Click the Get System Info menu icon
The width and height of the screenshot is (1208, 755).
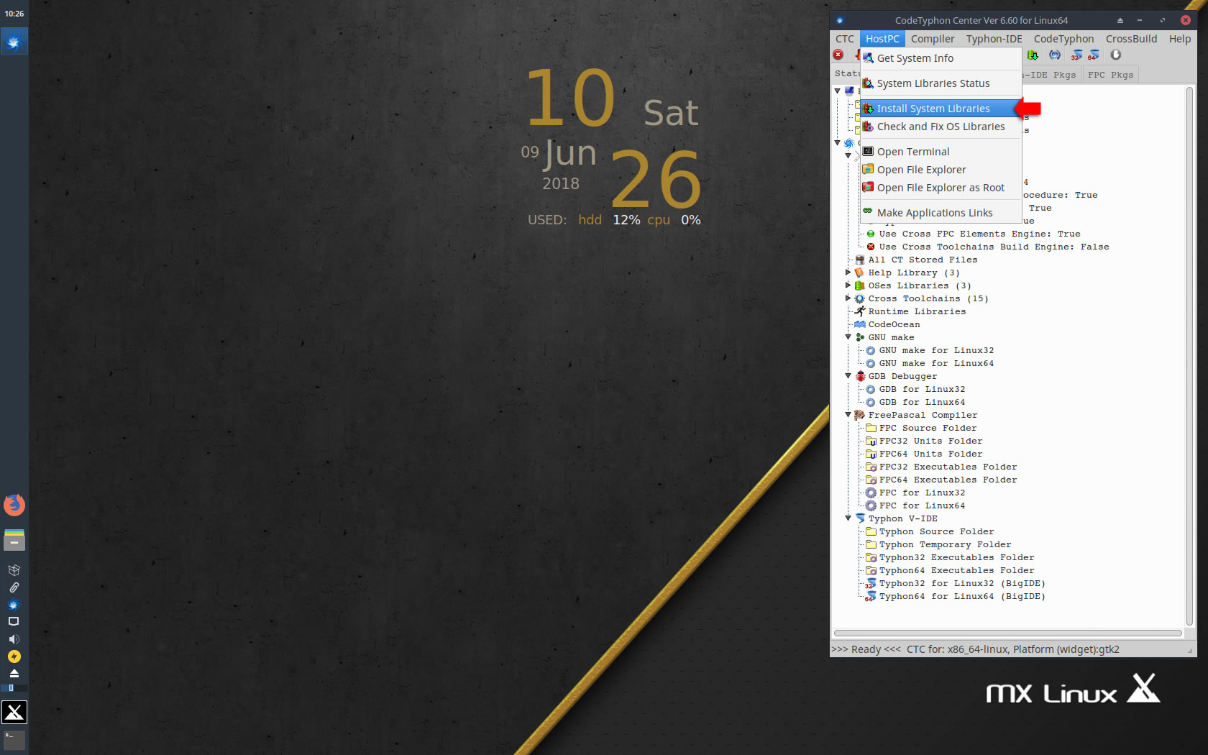pos(868,58)
